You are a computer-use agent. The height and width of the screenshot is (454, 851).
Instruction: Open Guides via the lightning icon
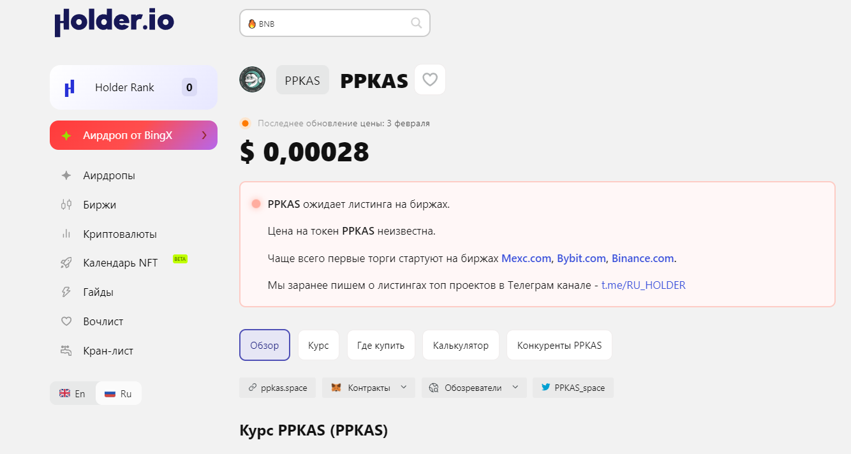(66, 292)
